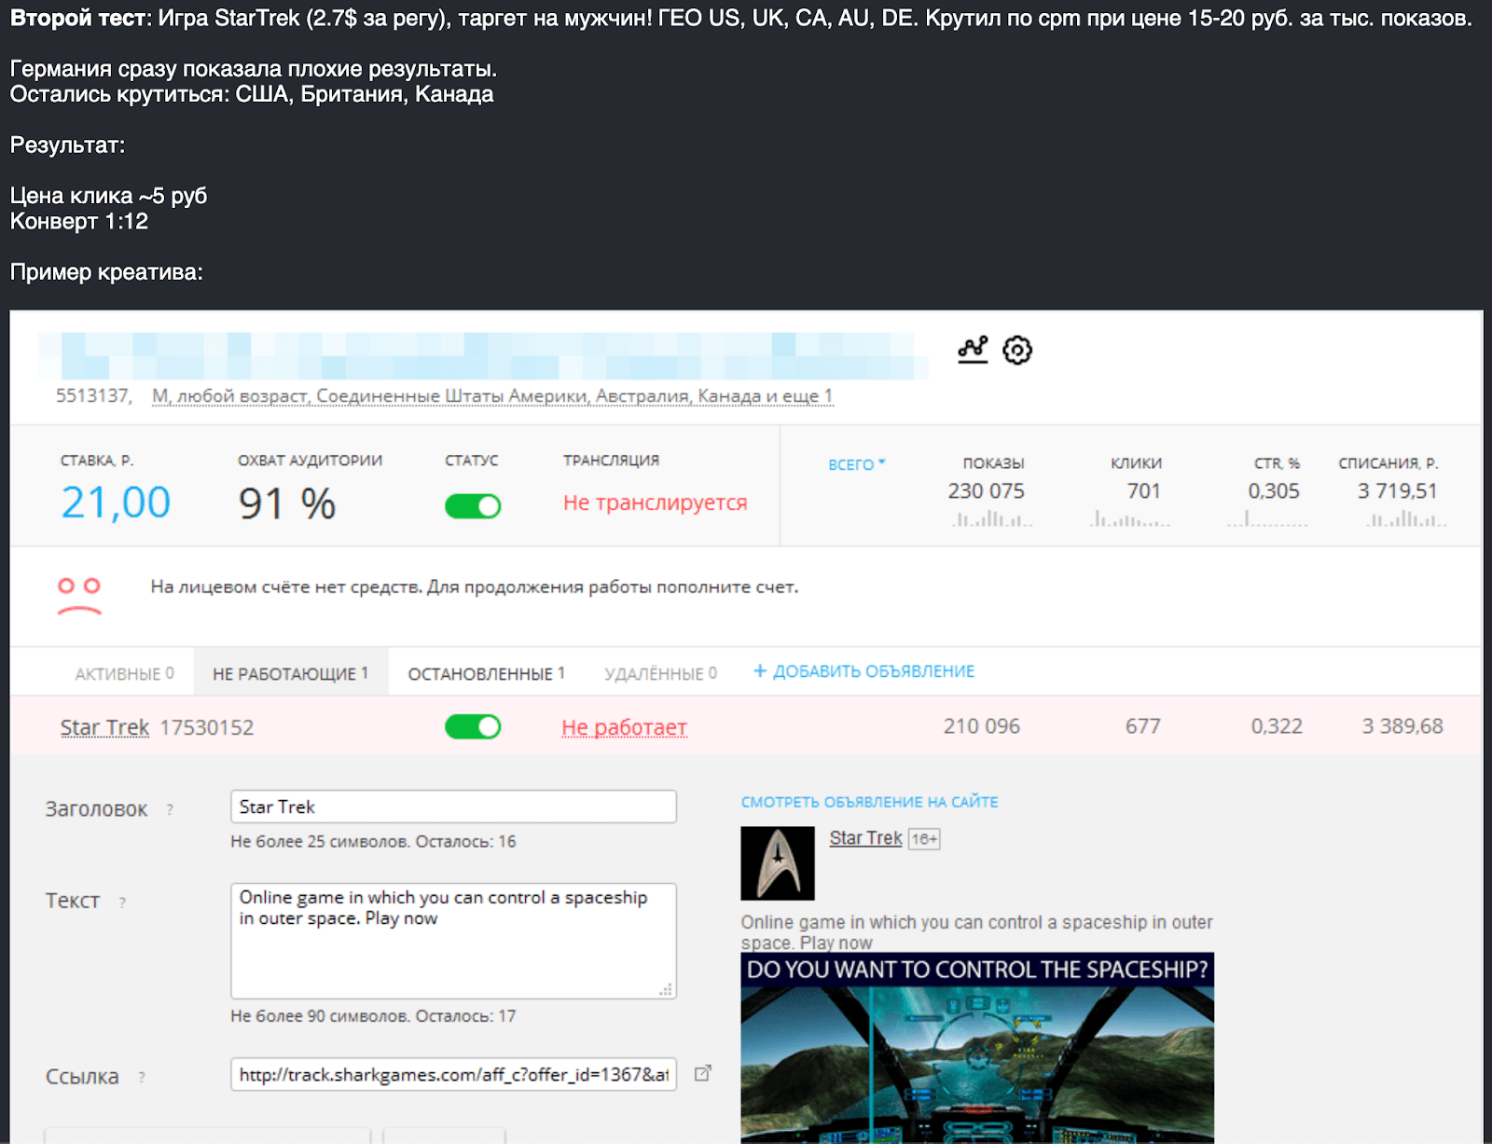The width and height of the screenshot is (1492, 1144).
Task: Open the targeting summary link М, любой возраст
Action: click(492, 396)
